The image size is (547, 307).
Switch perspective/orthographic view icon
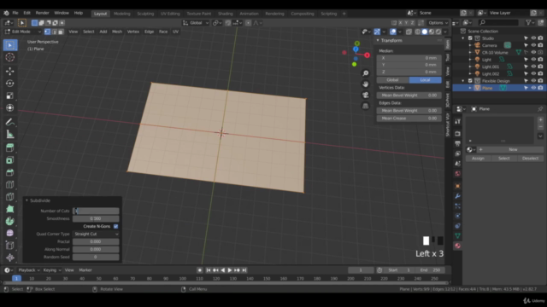coord(365,106)
